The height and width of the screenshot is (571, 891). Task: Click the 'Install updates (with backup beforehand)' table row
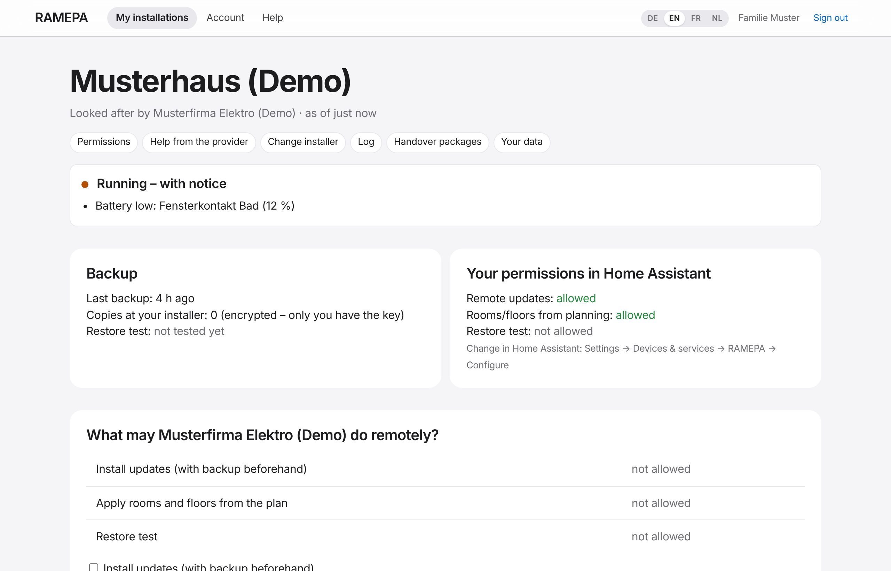click(445, 469)
